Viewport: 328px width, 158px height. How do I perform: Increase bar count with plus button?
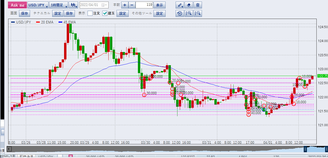tap(124, 5)
